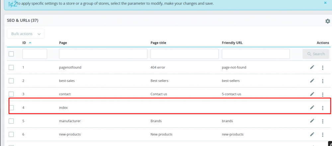Click the 'page-not-found' friendly URL
The width and height of the screenshot is (332, 146).
(234, 68)
